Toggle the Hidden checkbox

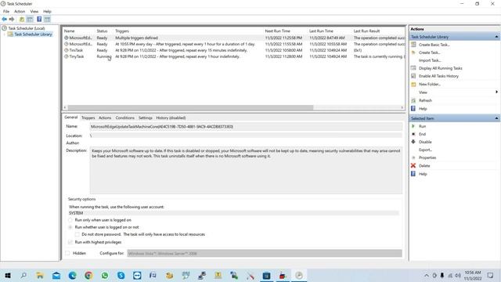(x=67, y=253)
